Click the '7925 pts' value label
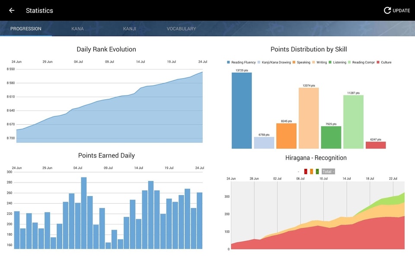The width and height of the screenshot is (415, 259). tap(331, 124)
